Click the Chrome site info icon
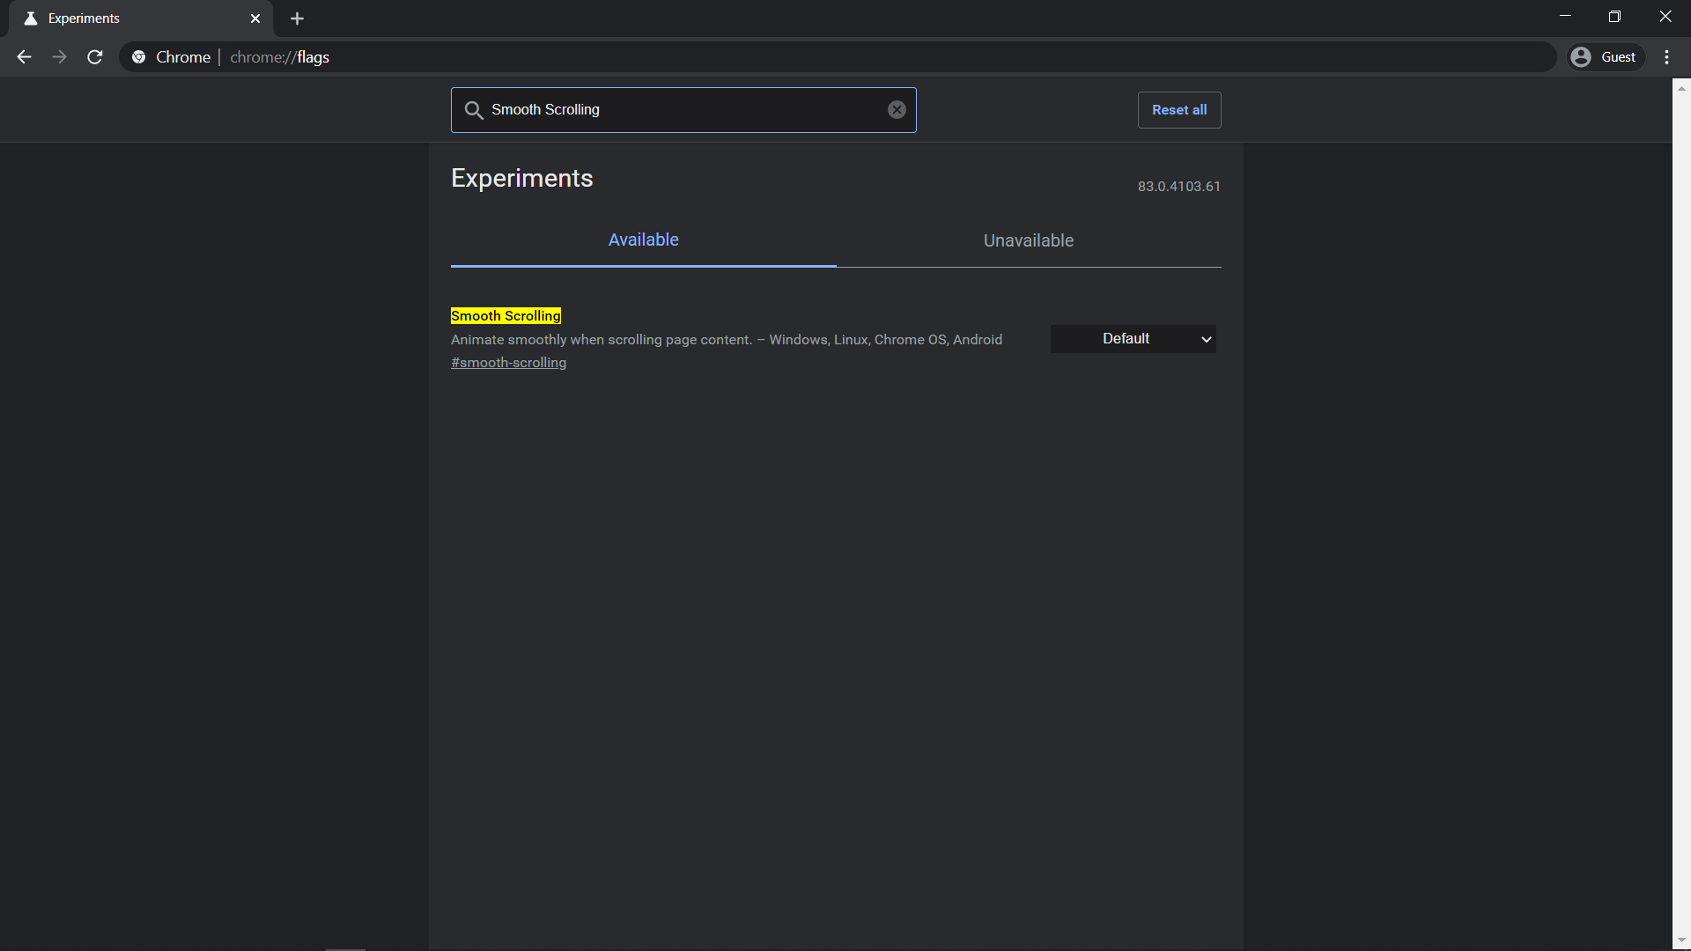1691x951 pixels. 138,57
